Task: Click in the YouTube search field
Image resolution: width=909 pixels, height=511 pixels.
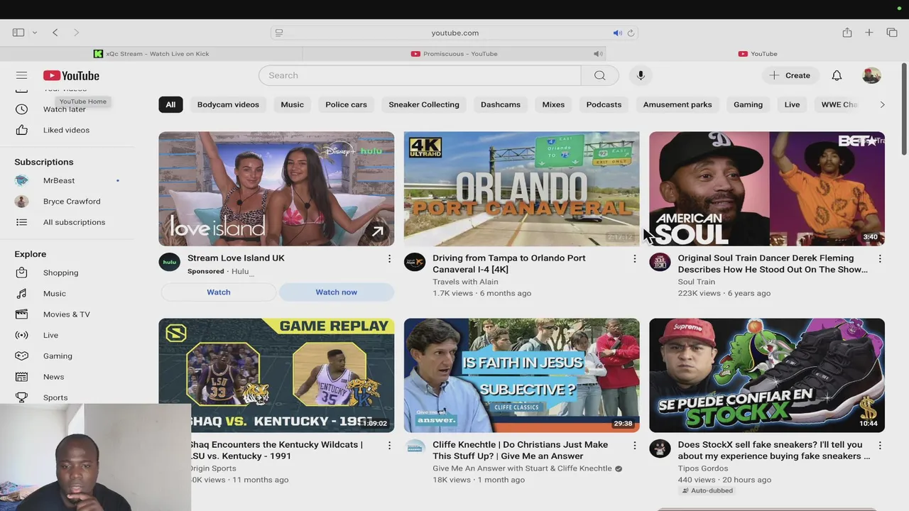Action: pos(420,75)
